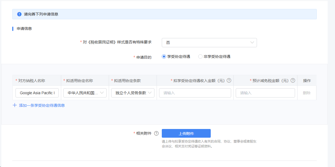Click the Google Asia Pacific taxpayer name field
Viewport: 335px width, 167px height.
point(37,93)
